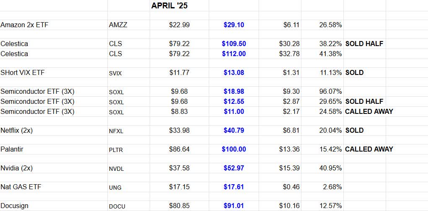Select the $40.79 Netflix price cell

234,130
